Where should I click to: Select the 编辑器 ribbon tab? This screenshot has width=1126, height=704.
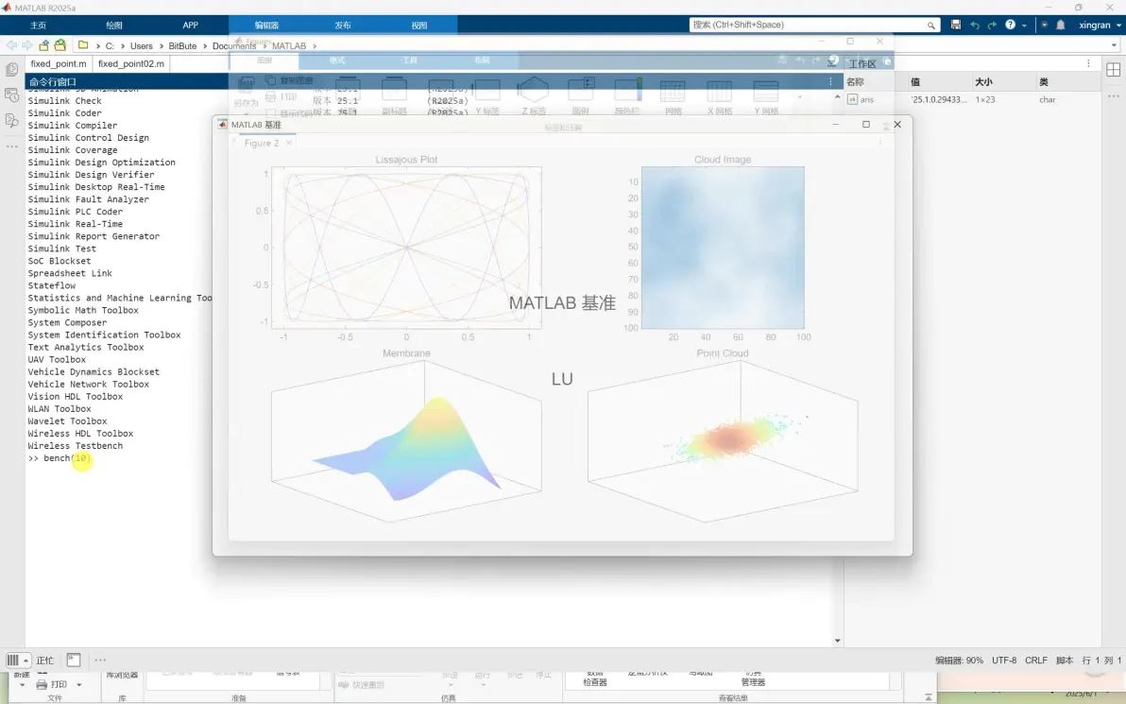266,26
